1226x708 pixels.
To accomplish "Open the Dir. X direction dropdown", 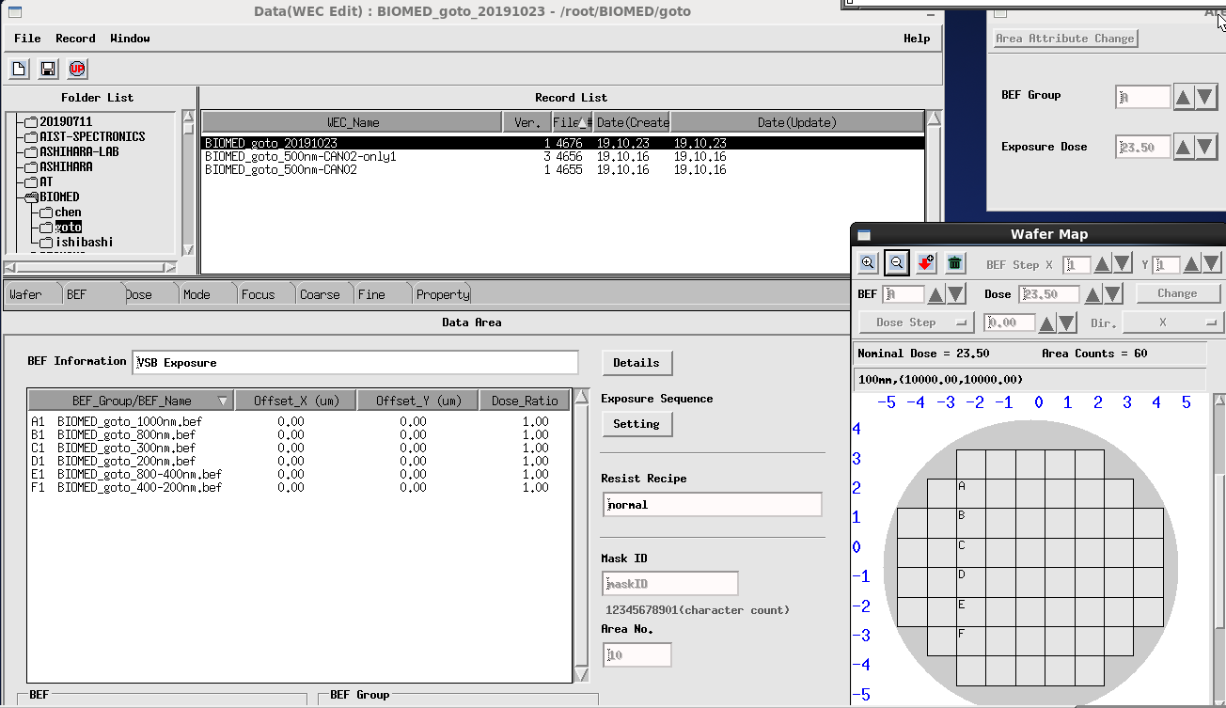I will tap(1173, 323).
